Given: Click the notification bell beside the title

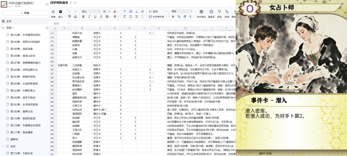Looking at the screenshot, I should pos(75,3).
